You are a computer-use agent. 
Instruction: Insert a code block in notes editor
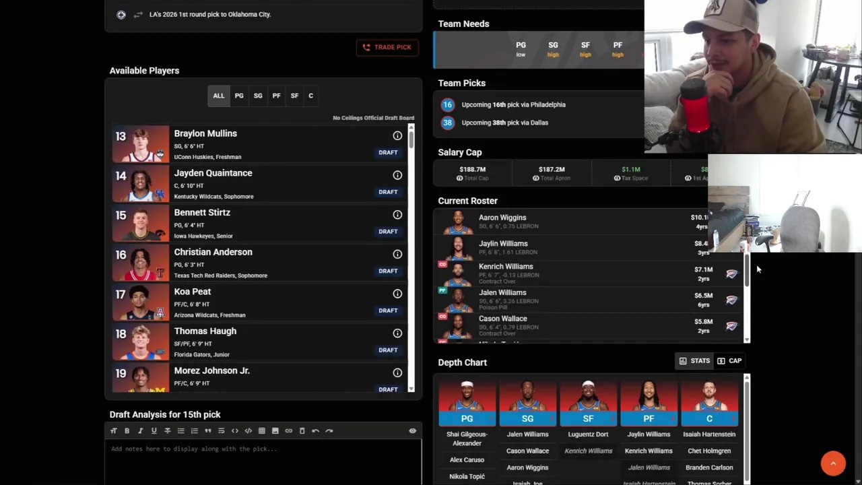pyautogui.click(x=248, y=430)
